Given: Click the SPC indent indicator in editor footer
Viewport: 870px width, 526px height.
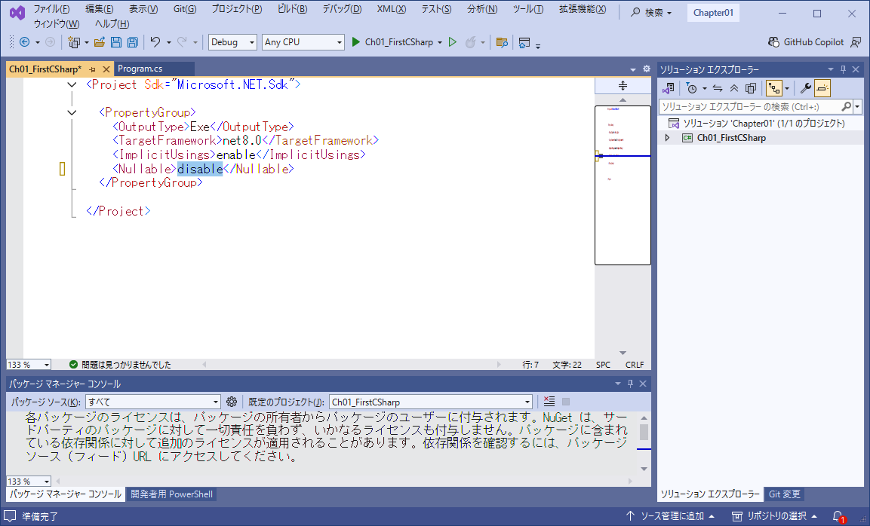Looking at the screenshot, I should tap(603, 365).
